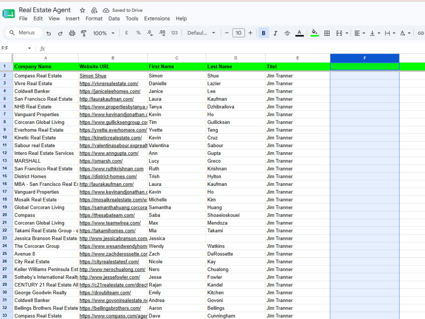This screenshot has height=319, width=425.
Task: Click the Insert link icon
Action: pyautogui.click(x=420, y=33)
